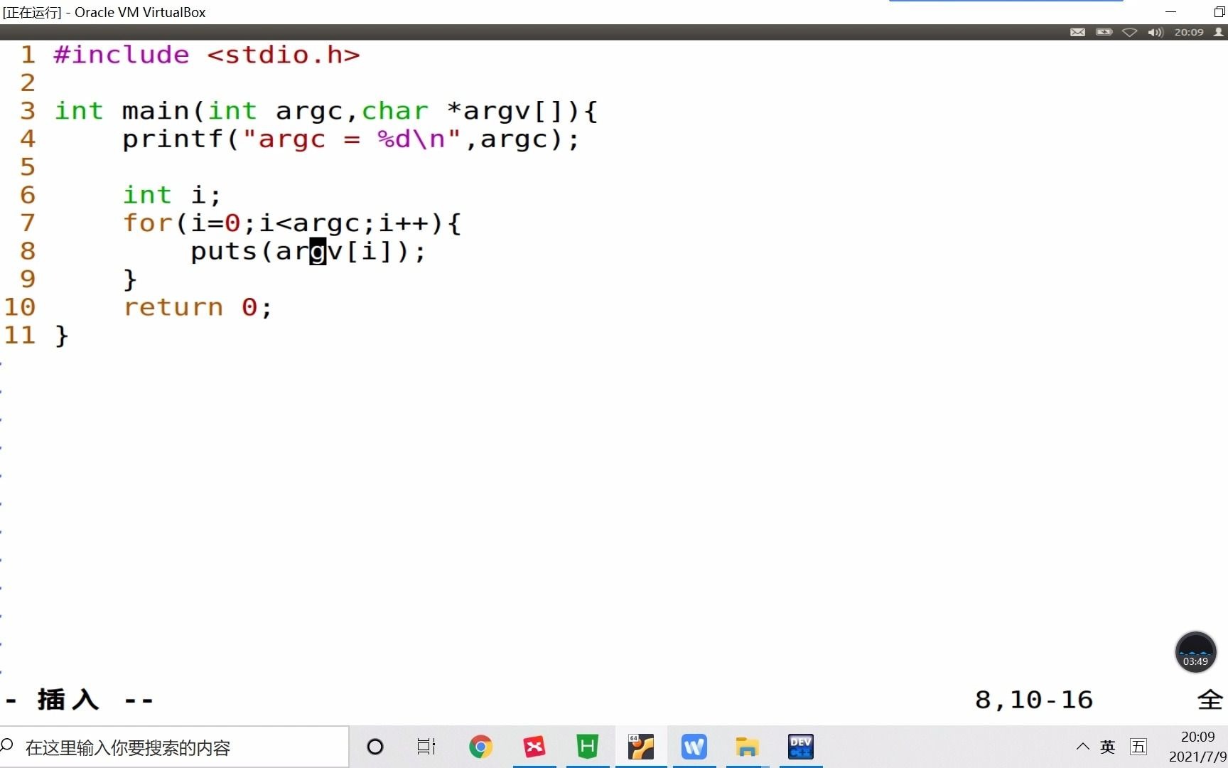
Task: Open Windows clock showing 2021/7/9
Action: 1197,747
